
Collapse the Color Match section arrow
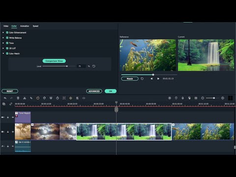point(3,54)
